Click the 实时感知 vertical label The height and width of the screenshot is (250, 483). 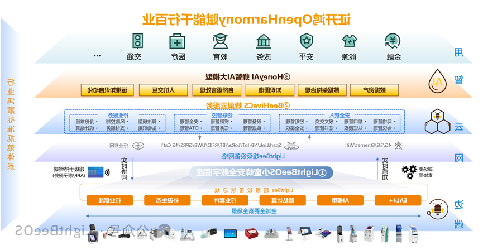click(x=385, y=169)
